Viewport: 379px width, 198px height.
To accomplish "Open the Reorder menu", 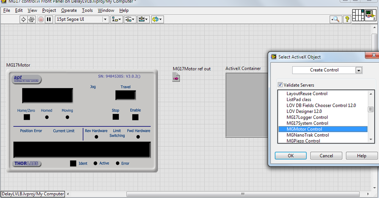I will (x=157, y=19).
